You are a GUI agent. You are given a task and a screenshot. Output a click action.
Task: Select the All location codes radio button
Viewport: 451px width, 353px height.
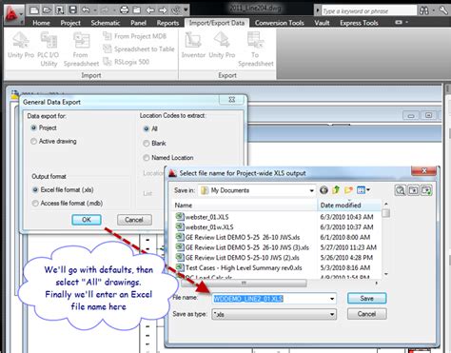[x=147, y=128]
